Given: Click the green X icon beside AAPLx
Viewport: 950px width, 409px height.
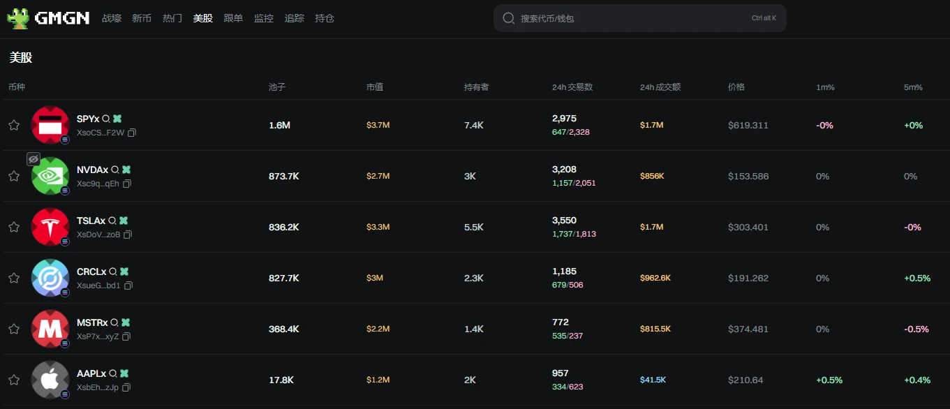Looking at the screenshot, I should [124, 373].
